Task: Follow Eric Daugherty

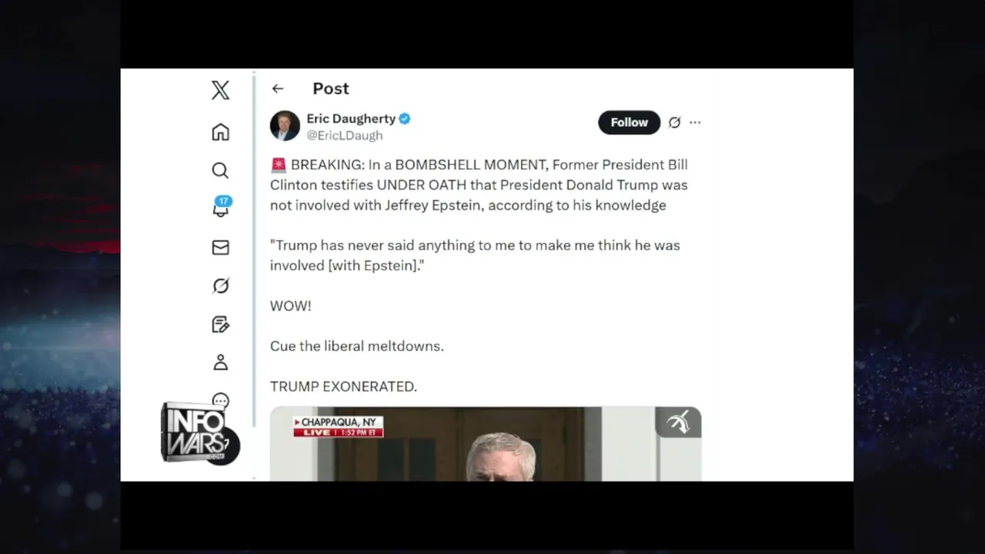Action: click(x=629, y=122)
